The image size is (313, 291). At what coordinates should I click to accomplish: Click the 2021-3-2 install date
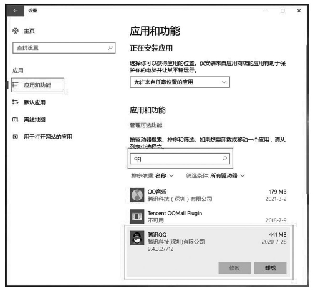[276, 199]
